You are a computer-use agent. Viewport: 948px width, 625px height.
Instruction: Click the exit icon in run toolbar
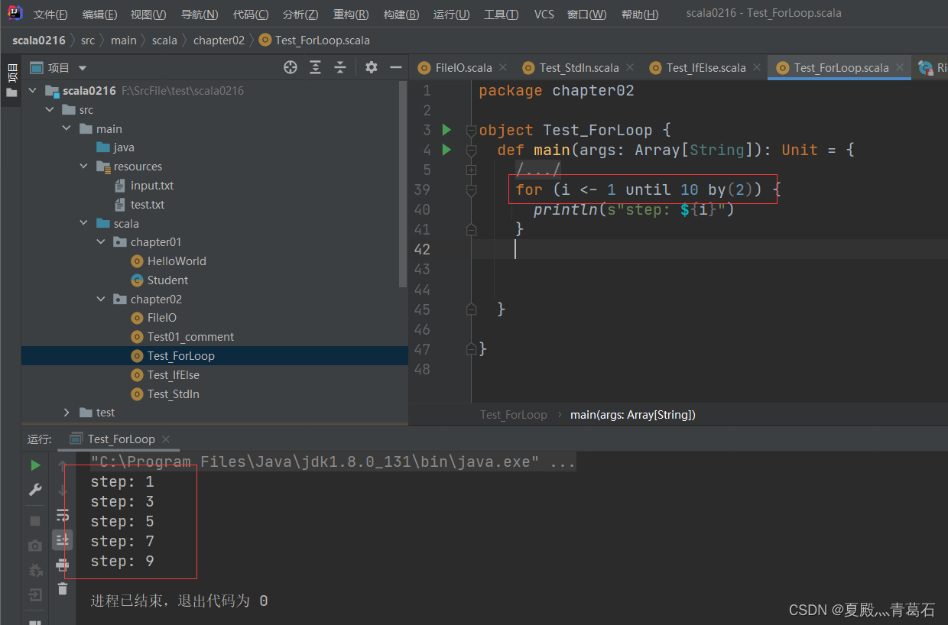pyautogui.click(x=35, y=595)
